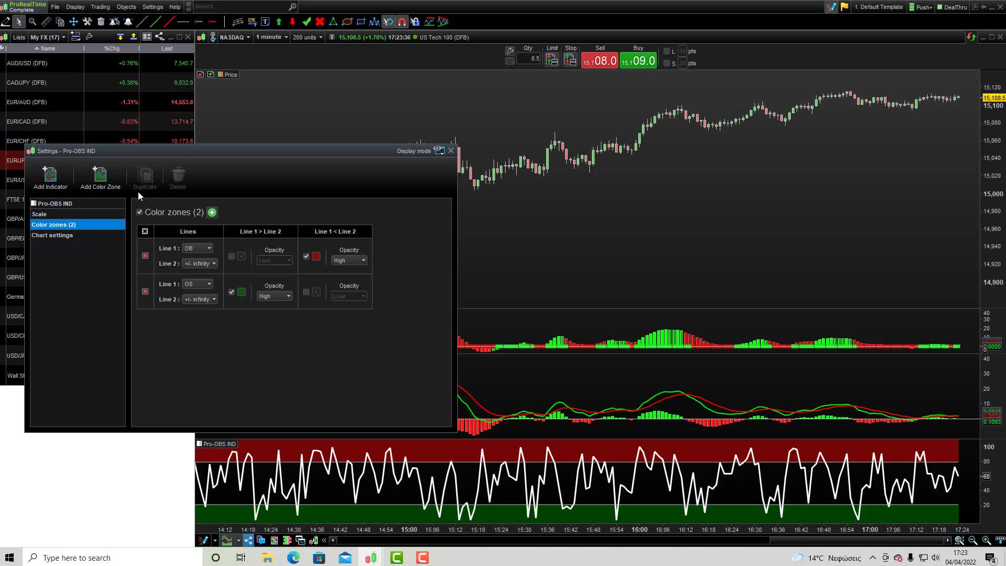Check the Line 1 > Line 2 opacity box for OS
1006x566 pixels.
pos(232,292)
